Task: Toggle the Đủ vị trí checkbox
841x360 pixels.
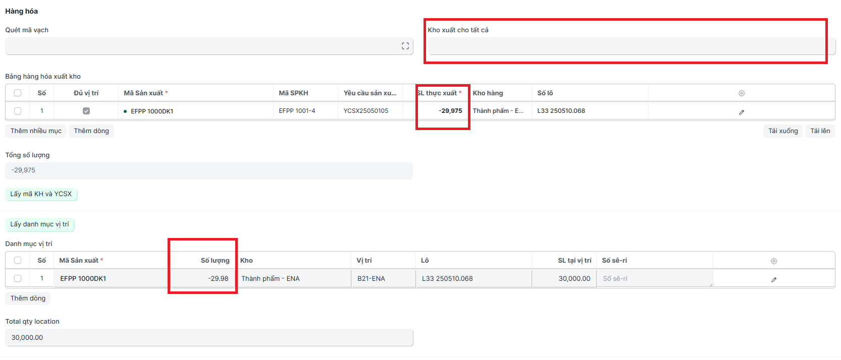Action: point(86,111)
